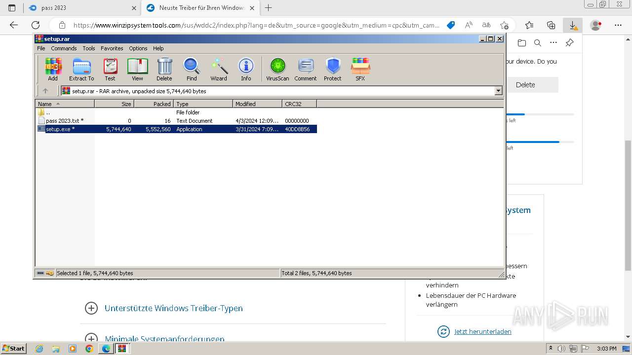
Task: Close the 'pass 2023' browser tab
Action: click(134, 8)
